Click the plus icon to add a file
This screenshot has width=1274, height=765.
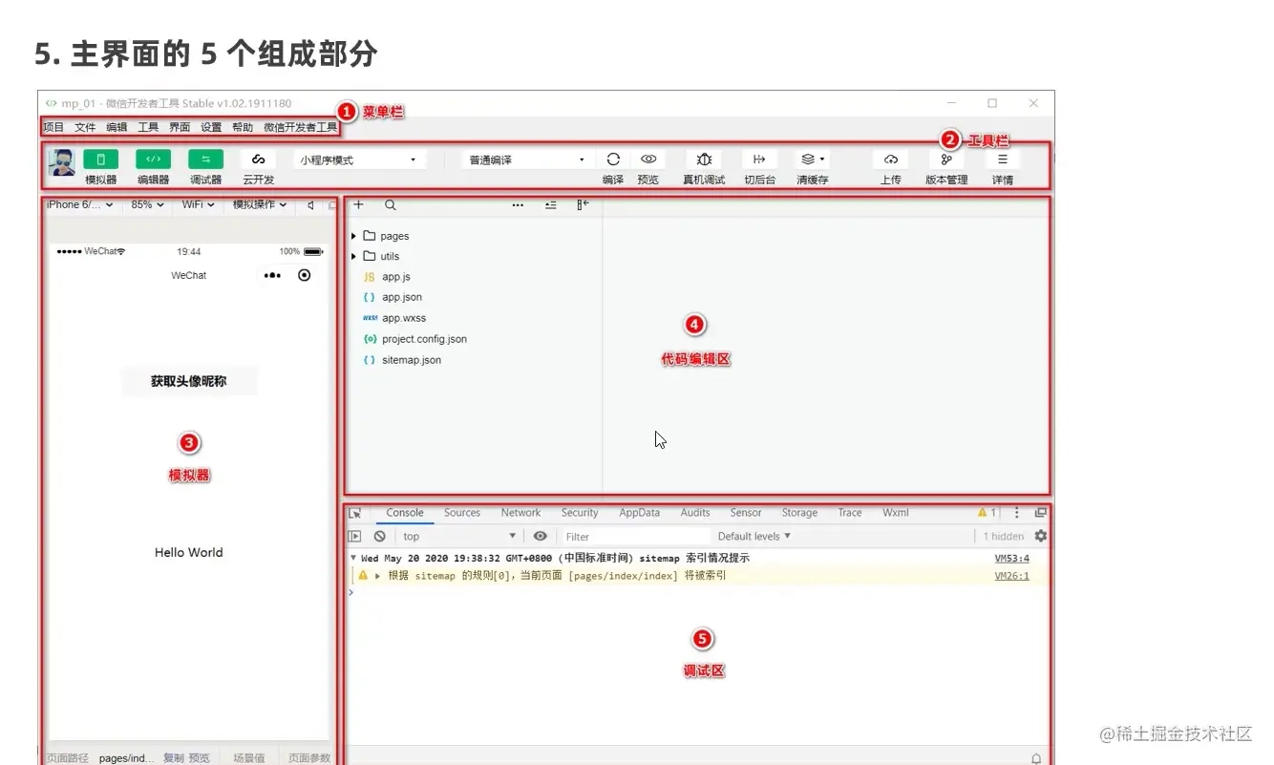coord(359,204)
